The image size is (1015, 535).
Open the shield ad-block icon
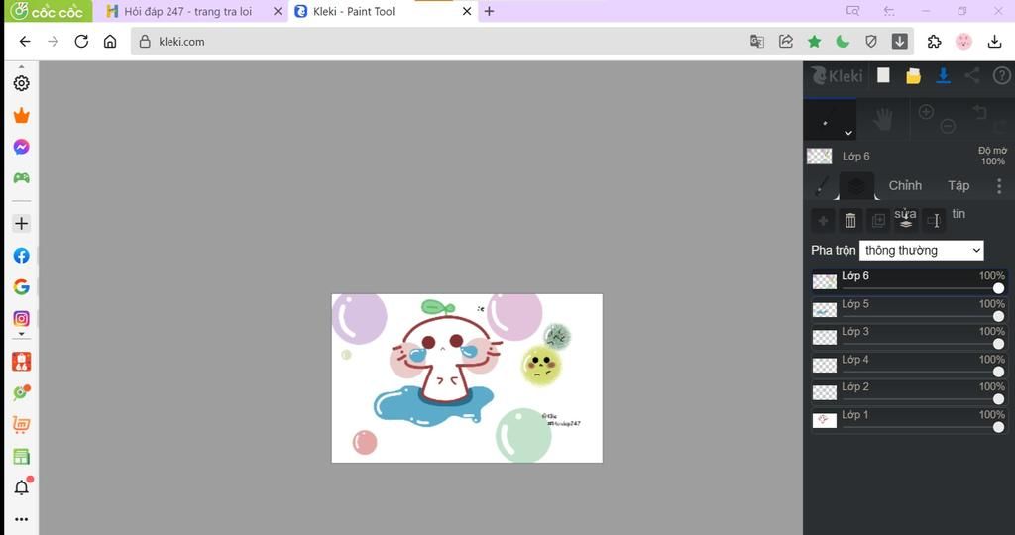(871, 42)
